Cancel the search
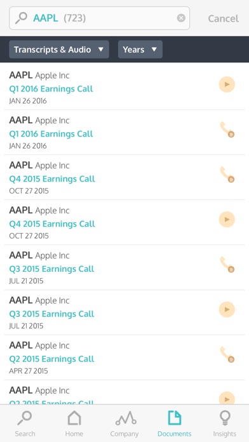Viewport: 249px width, 442px height. pos(224,18)
